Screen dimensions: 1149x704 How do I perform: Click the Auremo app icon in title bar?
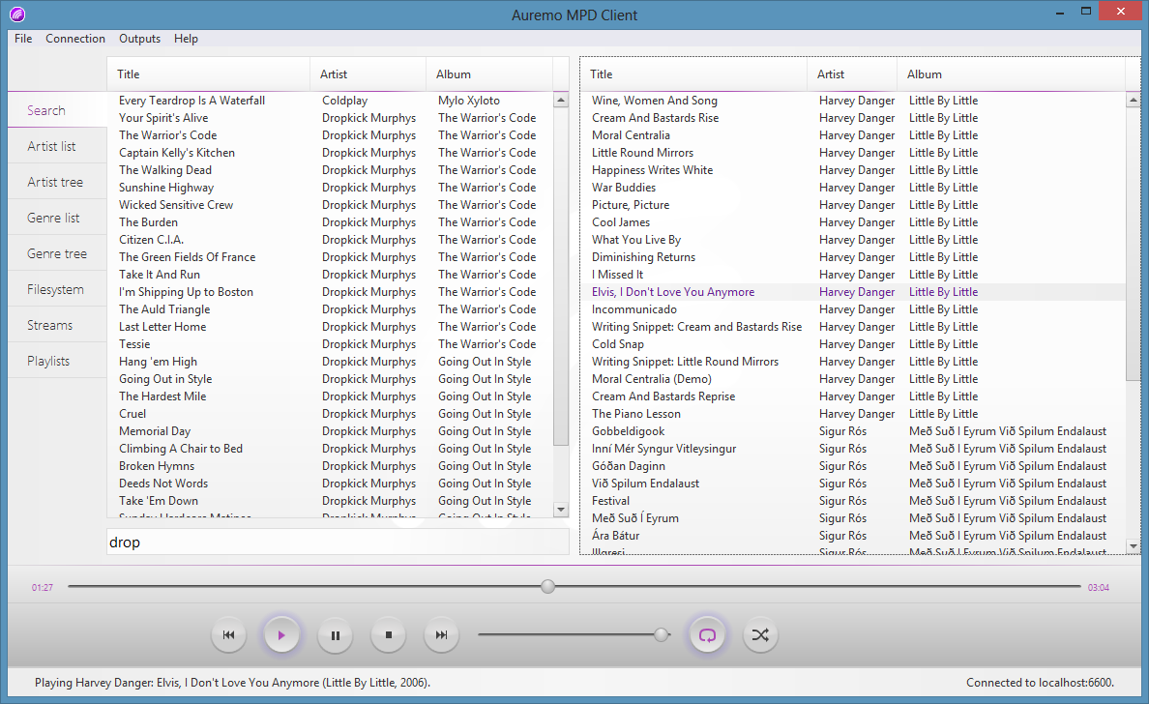pos(17,14)
